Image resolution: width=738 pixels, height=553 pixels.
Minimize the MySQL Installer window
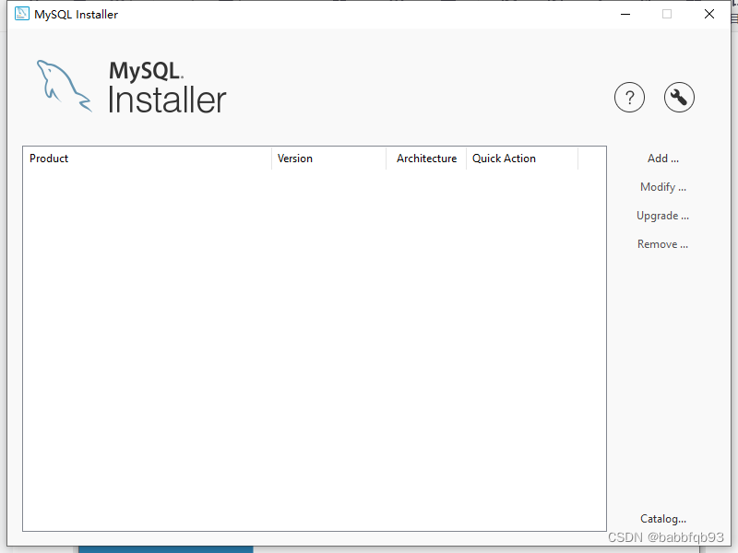pyautogui.click(x=625, y=14)
